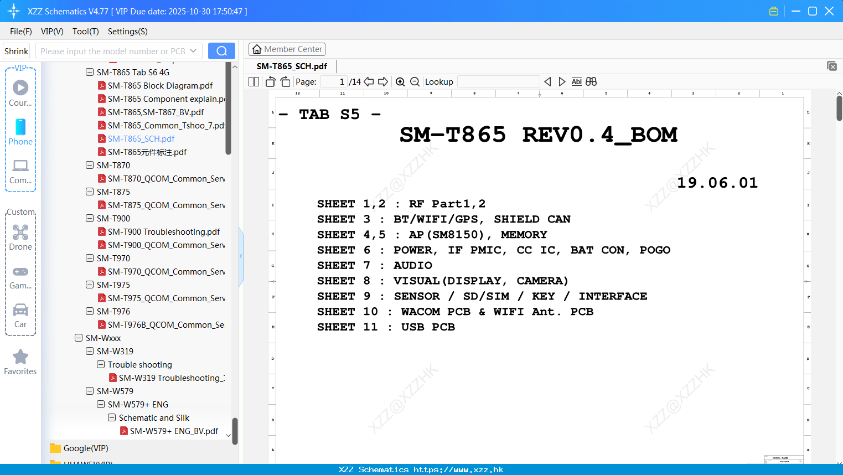843x475 pixels.
Task: Go to previous page arrow
Action: click(x=369, y=81)
